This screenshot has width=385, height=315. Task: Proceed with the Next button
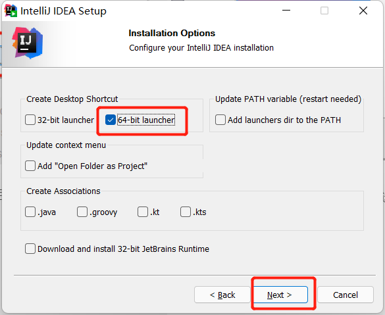coord(280,295)
